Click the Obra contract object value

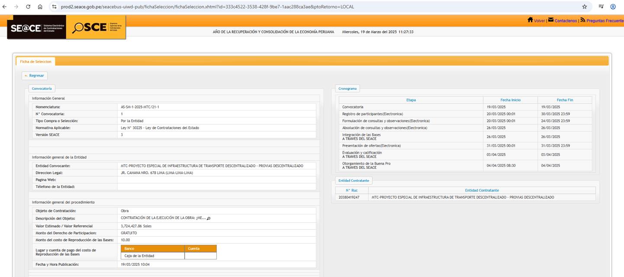pyautogui.click(x=125, y=211)
